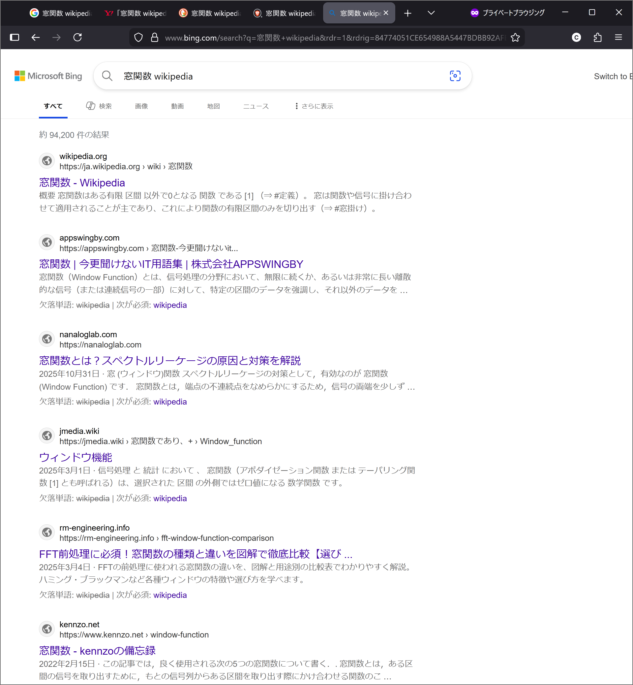Open the Firefox extensions puzzle icon
The image size is (633, 685).
pos(597,37)
